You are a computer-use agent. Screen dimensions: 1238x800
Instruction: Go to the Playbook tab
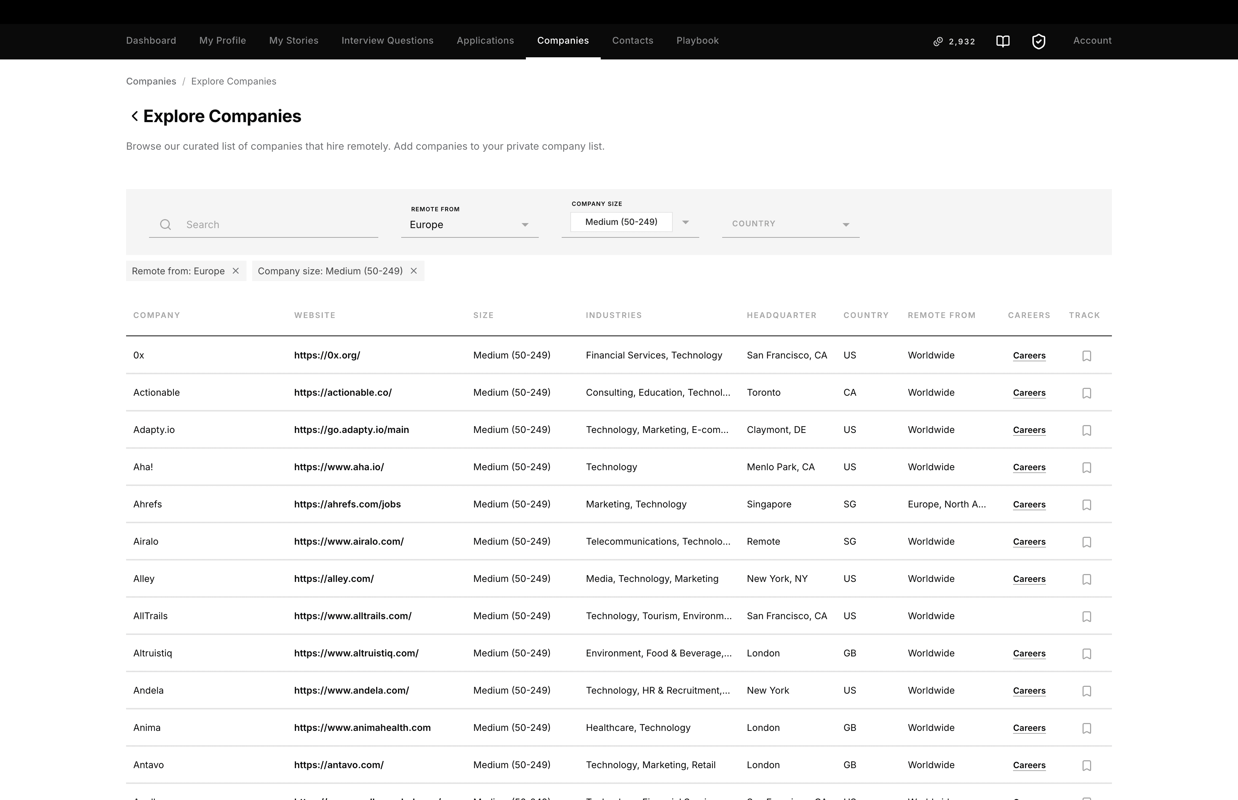[698, 40]
